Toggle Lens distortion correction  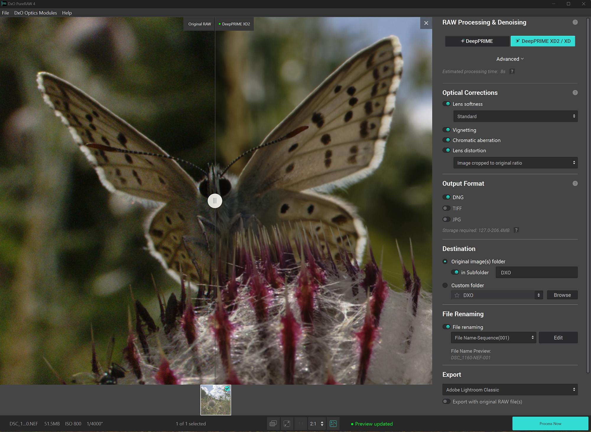[x=446, y=150]
